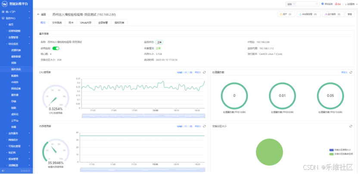358x174 pixels.
Task: Refresh the 处理器负载 panel
Action: (x=351, y=72)
